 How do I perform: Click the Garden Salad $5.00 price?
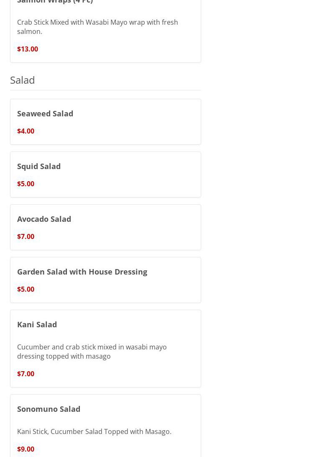26,289
